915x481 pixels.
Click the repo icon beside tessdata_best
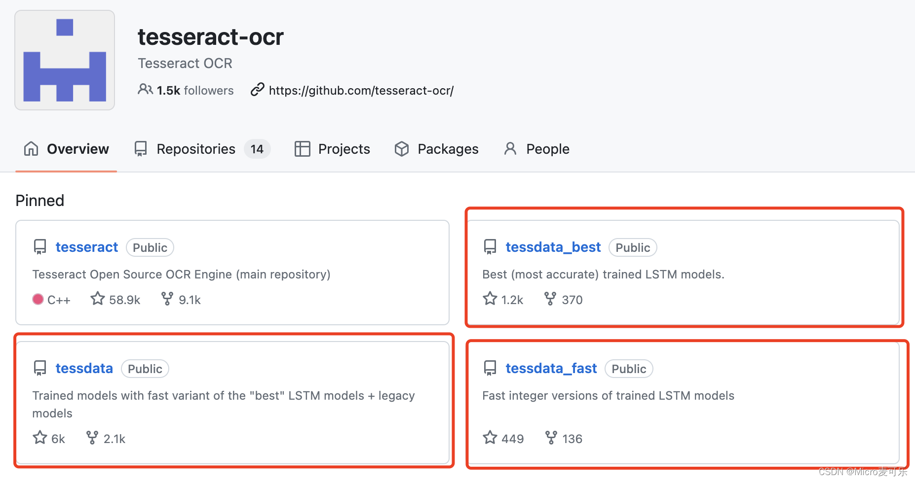click(490, 247)
